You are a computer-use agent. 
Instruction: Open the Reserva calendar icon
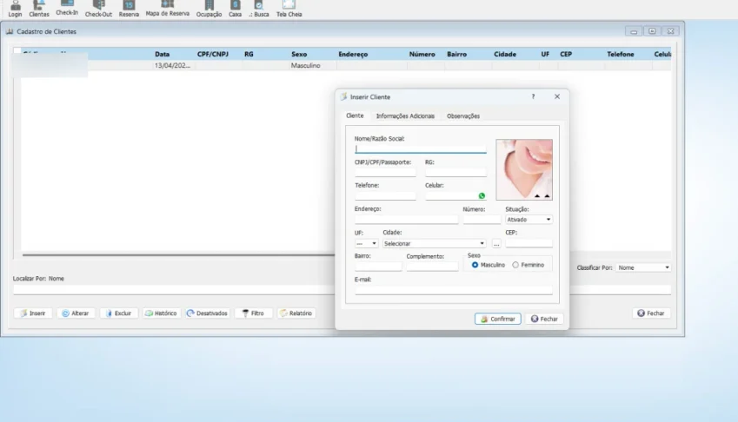(129, 9)
